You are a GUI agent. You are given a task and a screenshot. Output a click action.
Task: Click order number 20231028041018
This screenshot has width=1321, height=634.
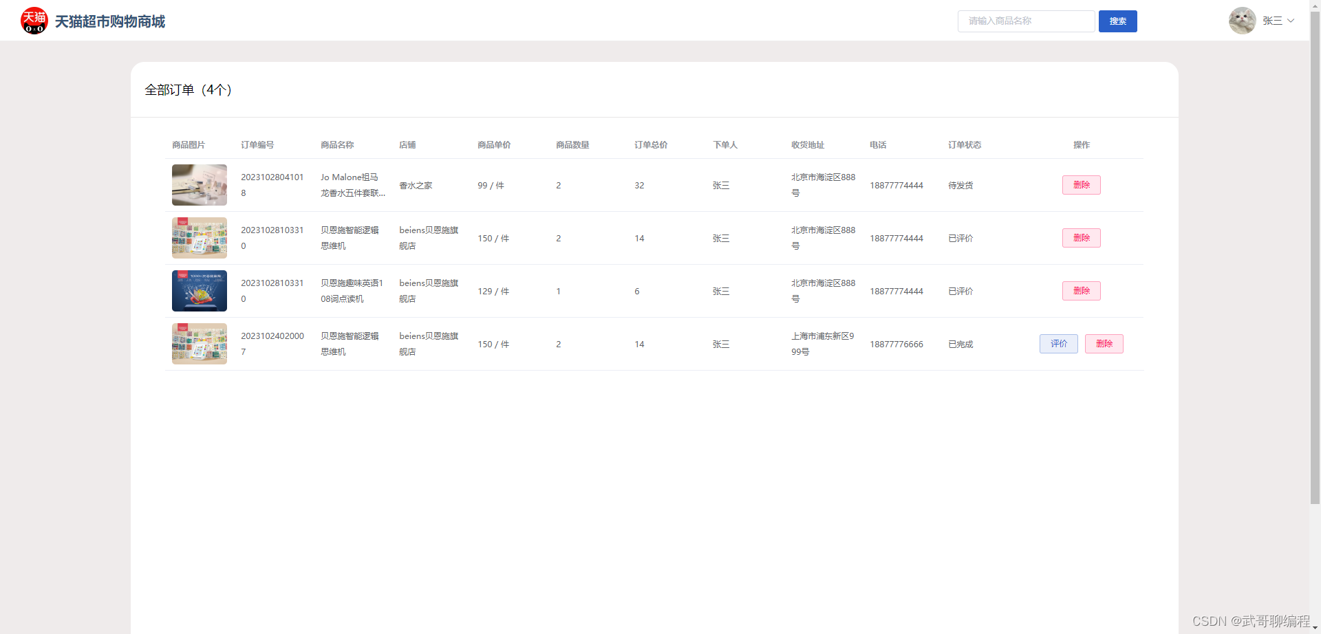(x=272, y=185)
